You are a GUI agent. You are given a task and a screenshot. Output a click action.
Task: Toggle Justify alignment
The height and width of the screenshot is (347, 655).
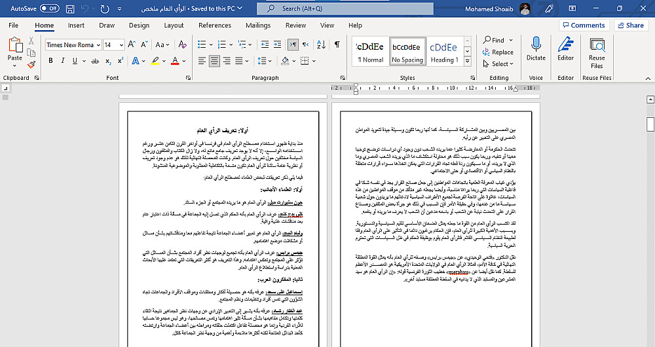pos(239,61)
